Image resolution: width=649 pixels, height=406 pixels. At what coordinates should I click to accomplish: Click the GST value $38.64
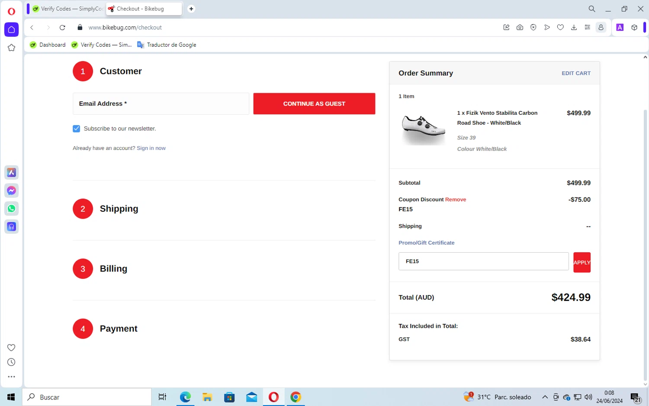coord(580,339)
